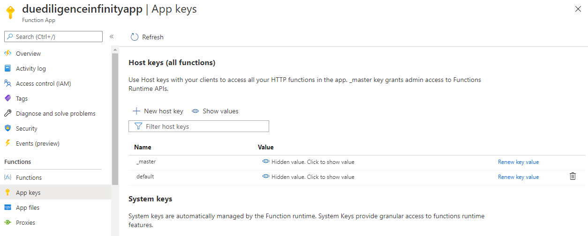The height and width of the screenshot is (236, 588).
Task: Click the Events (preview) lightning bolt icon
Action: [x=8, y=143]
